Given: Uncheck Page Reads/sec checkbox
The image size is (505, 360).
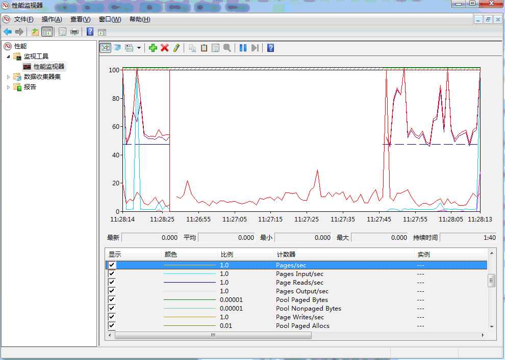Looking at the screenshot, I should [112, 282].
